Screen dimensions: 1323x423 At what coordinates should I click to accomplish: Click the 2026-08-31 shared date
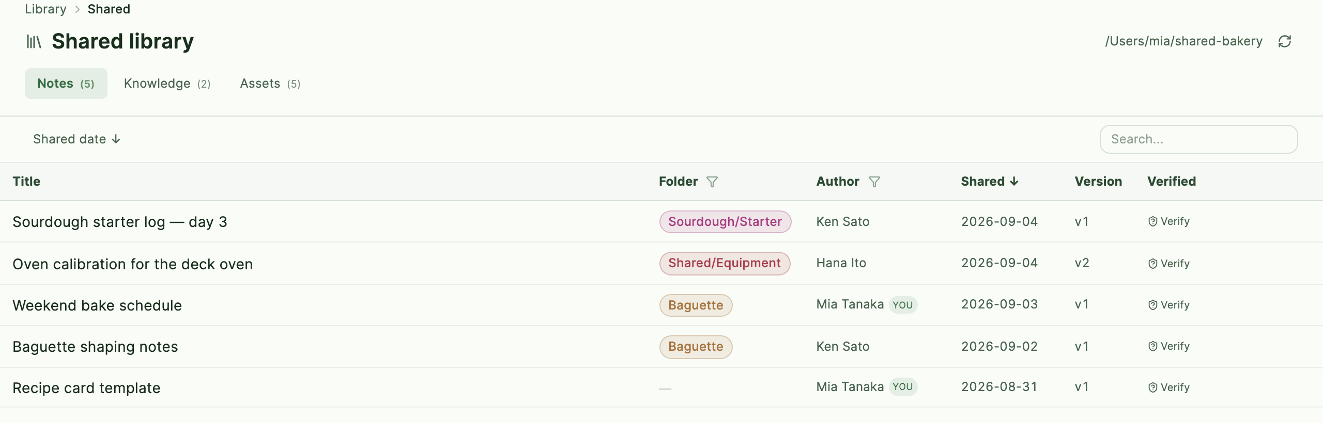coord(999,387)
